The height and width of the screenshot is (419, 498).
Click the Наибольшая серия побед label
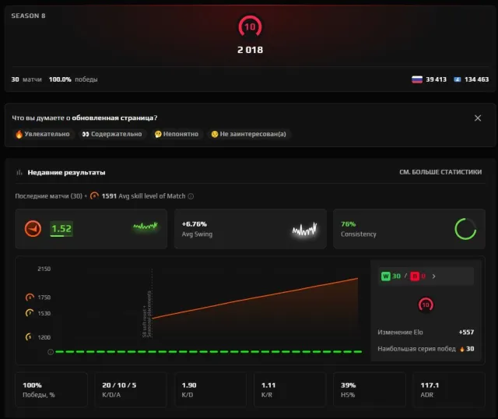[x=416, y=349]
